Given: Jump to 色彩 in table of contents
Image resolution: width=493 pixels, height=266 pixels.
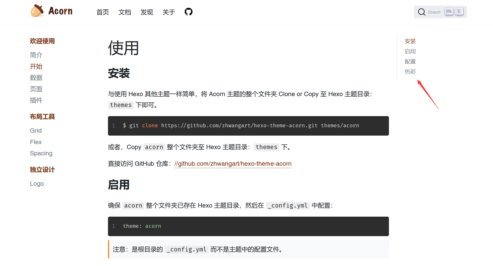Looking at the screenshot, I should point(410,72).
